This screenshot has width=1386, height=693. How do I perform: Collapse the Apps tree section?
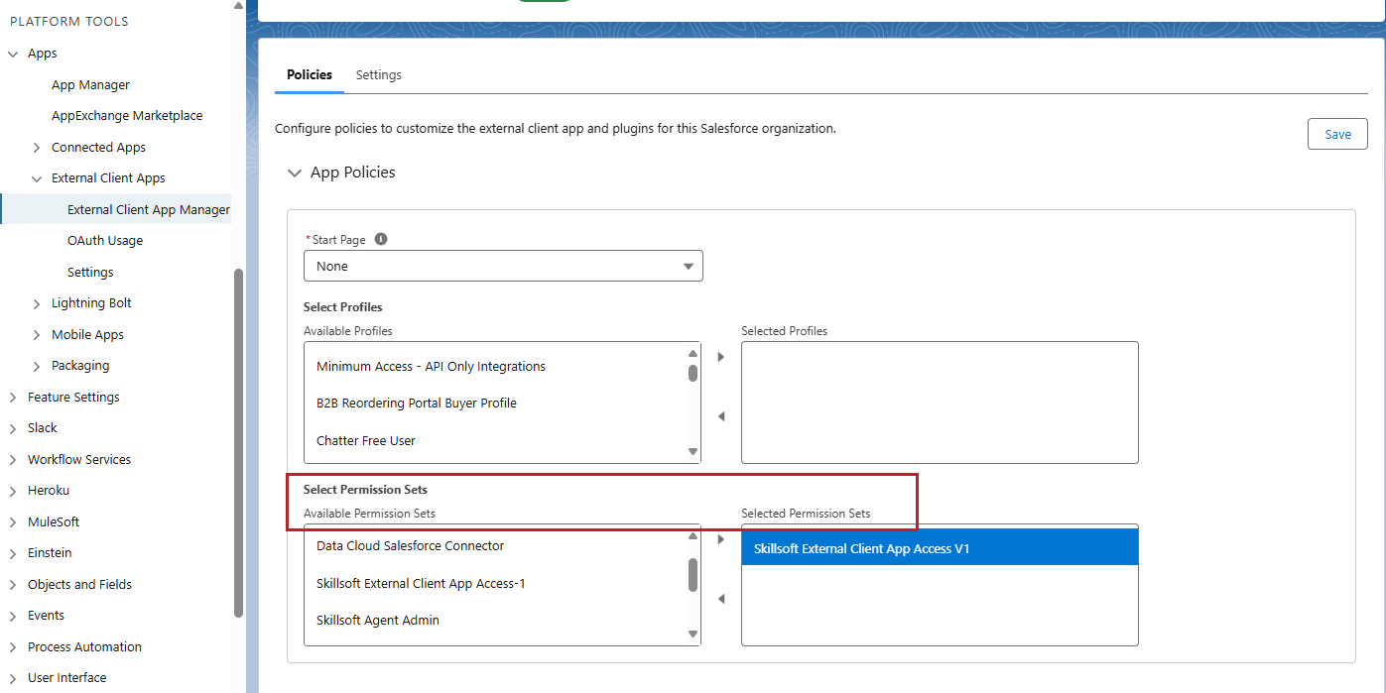click(13, 54)
